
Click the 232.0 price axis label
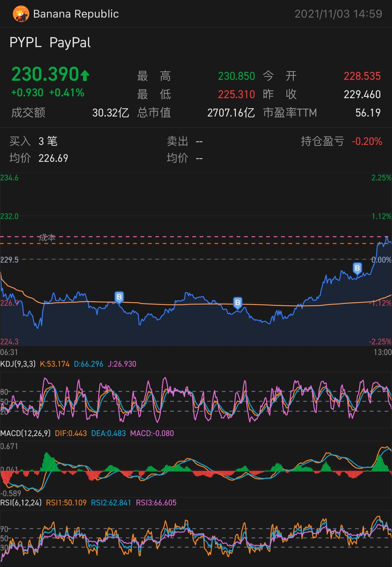point(9,217)
